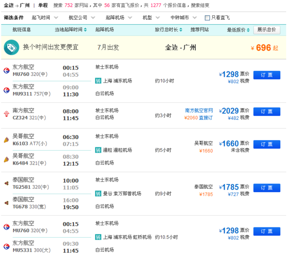This screenshot has height=253, width=290.
Task: Click the 展示总价 button
Action: pyautogui.click(x=267, y=30)
